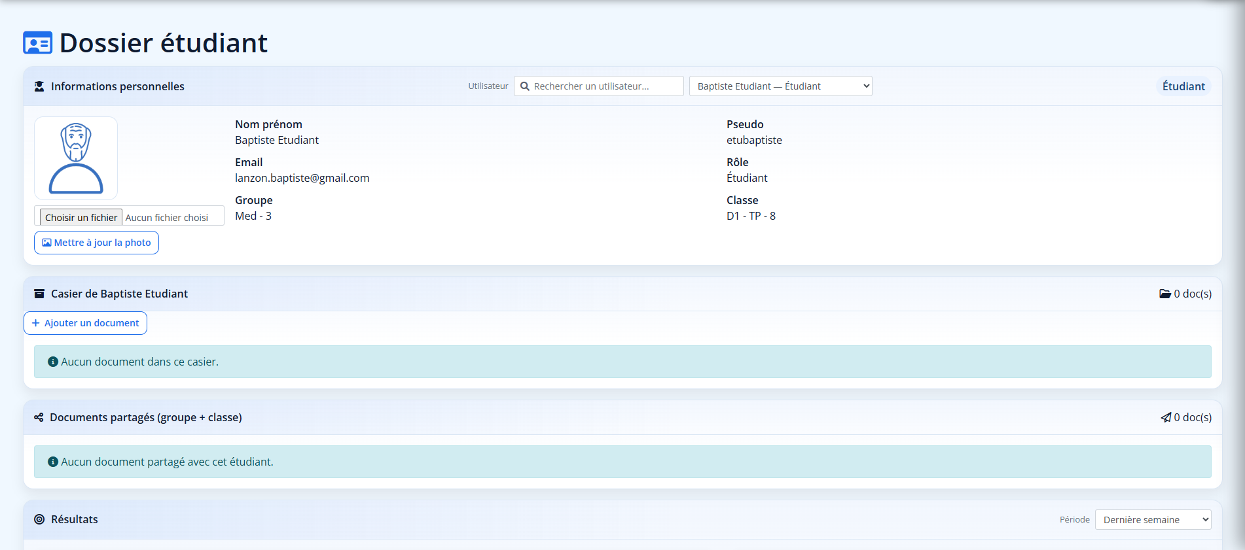Click the paper plane icon in shared documents
The width and height of the screenshot is (1245, 550).
1166,417
